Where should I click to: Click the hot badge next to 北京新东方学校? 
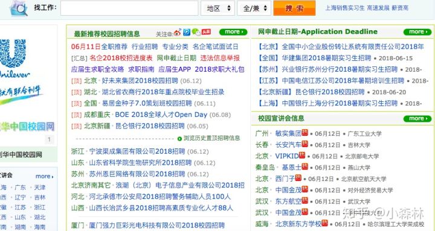point(324,223)
